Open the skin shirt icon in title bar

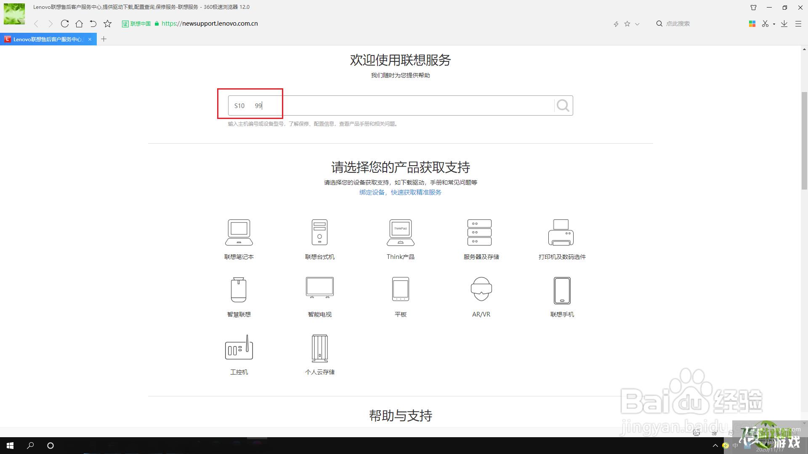point(754,7)
